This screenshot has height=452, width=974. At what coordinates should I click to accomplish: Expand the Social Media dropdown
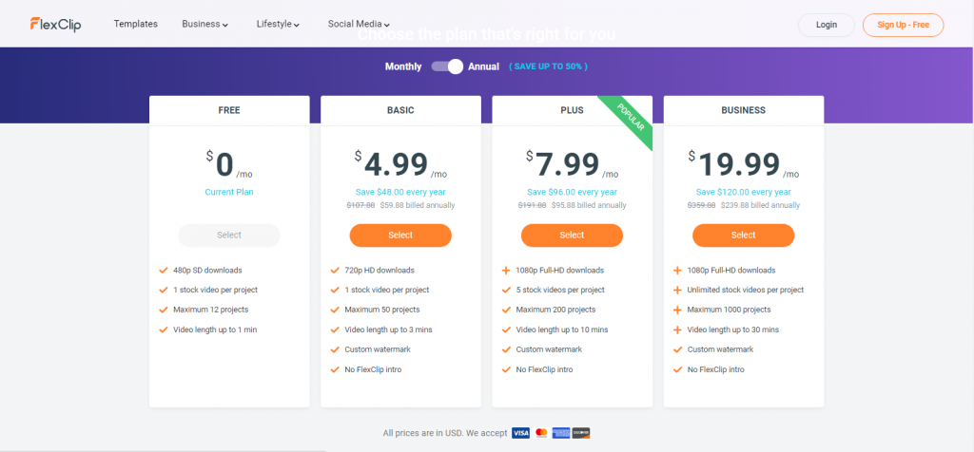coord(359,24)
